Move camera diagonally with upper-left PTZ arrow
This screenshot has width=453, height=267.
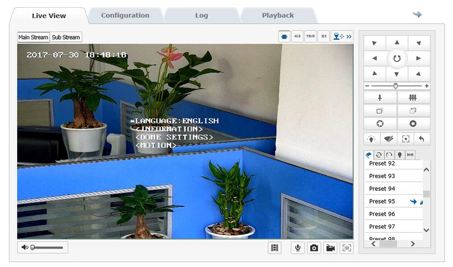[x=375, y=43]
